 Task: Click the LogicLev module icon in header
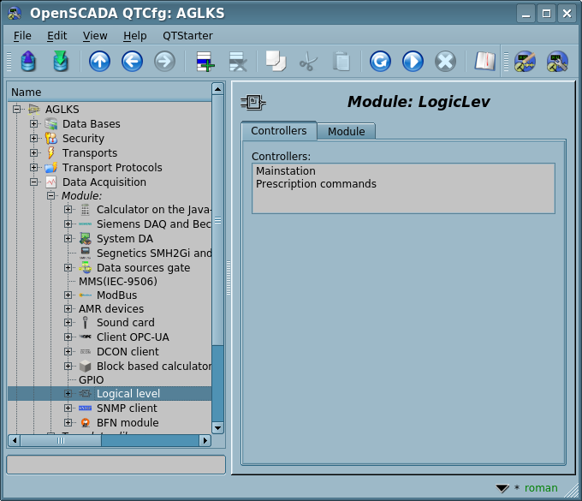point(253,102)
